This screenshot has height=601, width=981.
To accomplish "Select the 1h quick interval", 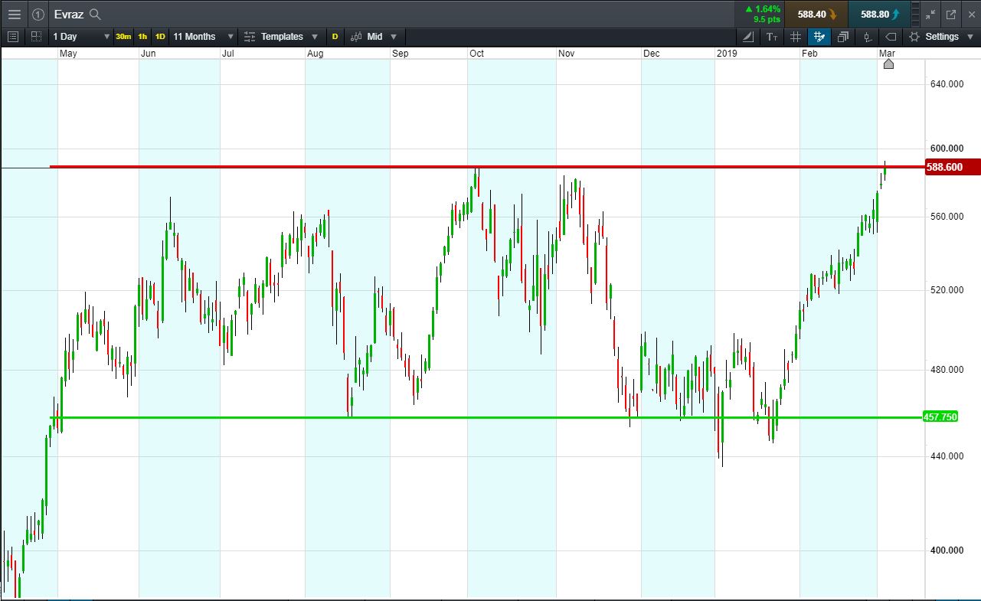I will [x=143, y=36].
